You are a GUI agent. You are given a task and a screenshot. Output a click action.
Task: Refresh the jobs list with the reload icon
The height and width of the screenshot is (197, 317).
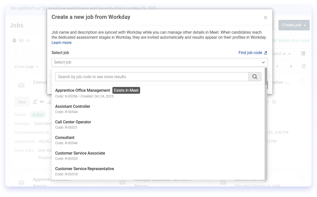click(303, 66)
